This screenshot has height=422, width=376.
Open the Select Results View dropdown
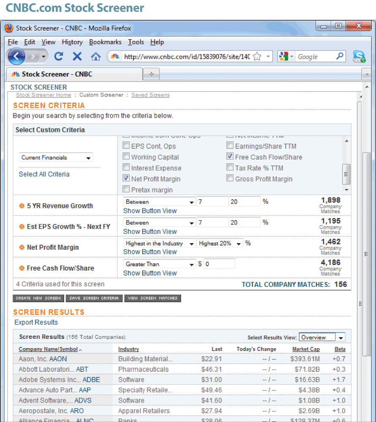click(322, 337)
